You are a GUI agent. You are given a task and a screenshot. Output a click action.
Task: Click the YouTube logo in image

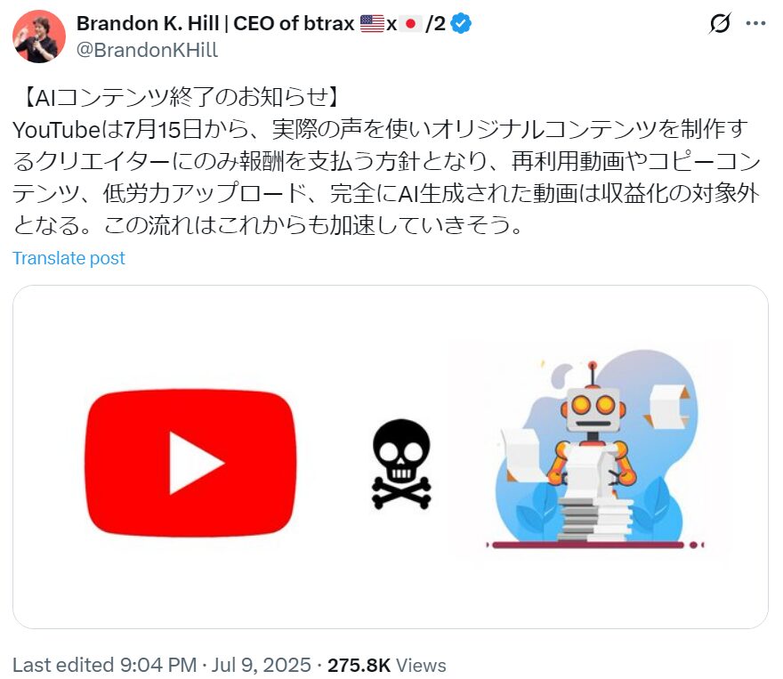tap(190, 464)
